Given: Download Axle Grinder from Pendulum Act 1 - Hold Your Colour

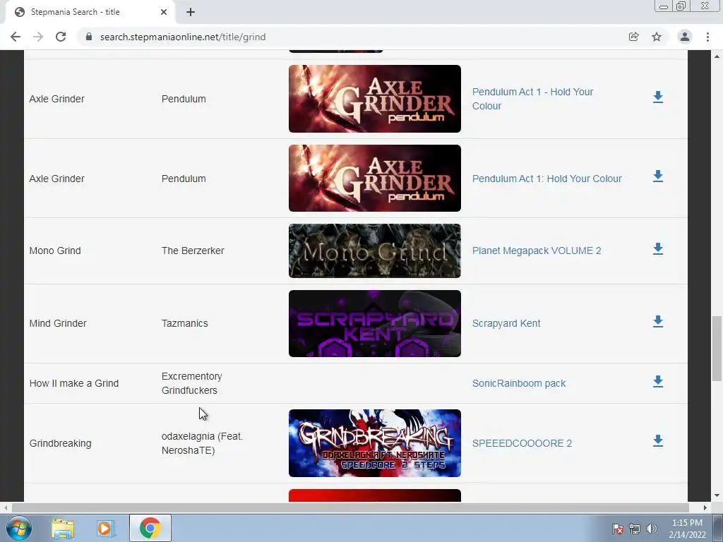Looking at the screenshot, I should click(x=658, y=97).
